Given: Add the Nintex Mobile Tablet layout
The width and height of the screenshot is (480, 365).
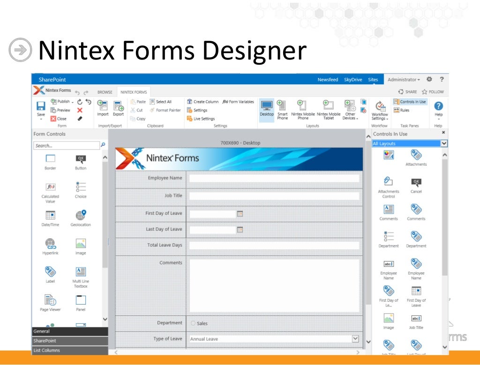Looking at the screenshot, I should click(x=329, y=110).
